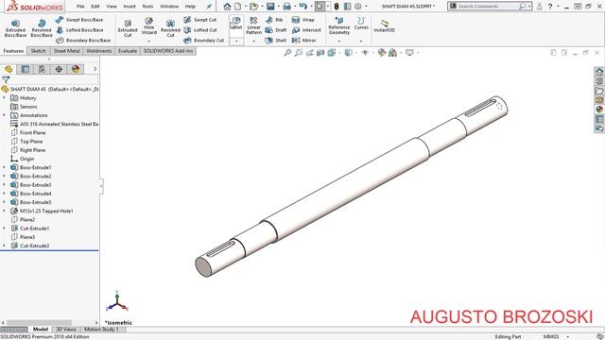Choose Boundary Boss/Base feature
Image resolution: width=605 pixels, height=340 pixels.
point(83,40)
